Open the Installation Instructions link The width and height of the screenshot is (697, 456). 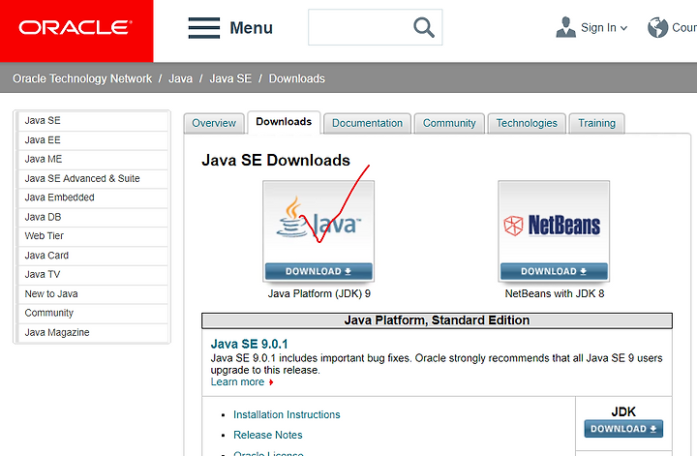[x=287, y=414]
